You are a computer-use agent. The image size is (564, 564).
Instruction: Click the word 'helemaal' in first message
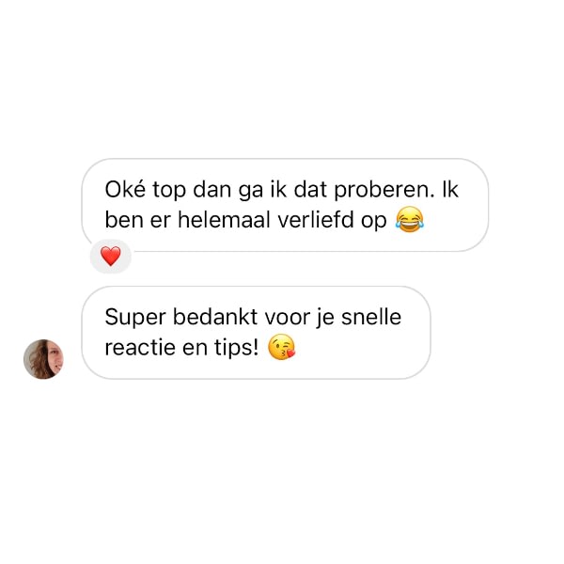coord(224,219)
